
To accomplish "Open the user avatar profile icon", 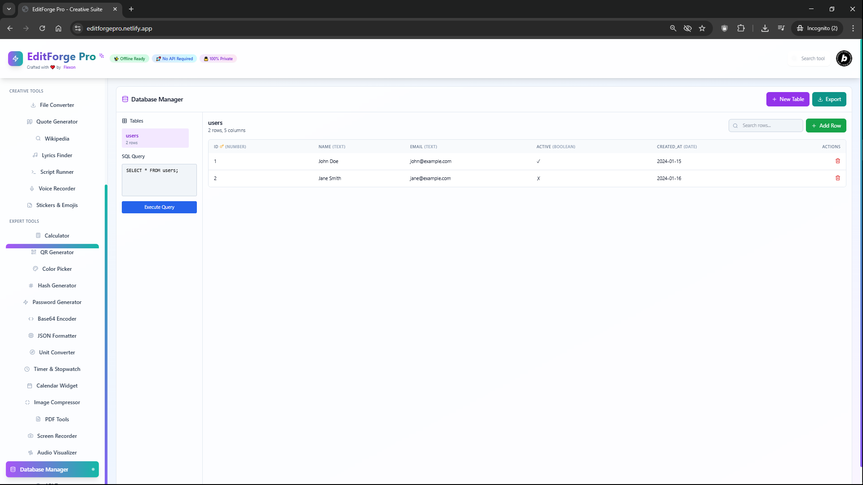I will [844, 58].
